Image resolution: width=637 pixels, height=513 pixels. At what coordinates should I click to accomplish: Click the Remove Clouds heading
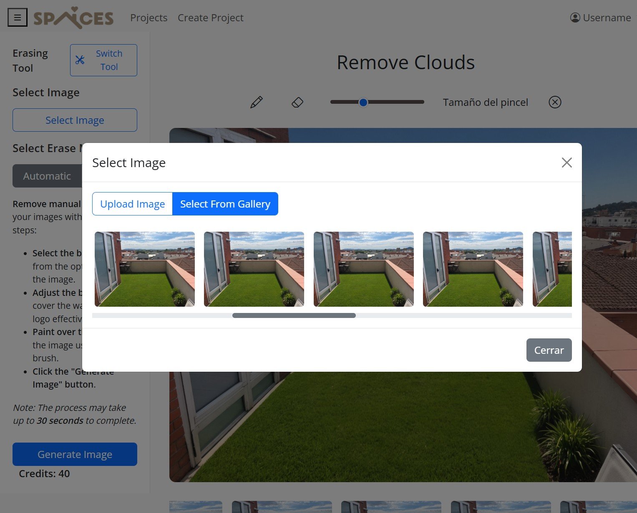click(x=405, y=63)
